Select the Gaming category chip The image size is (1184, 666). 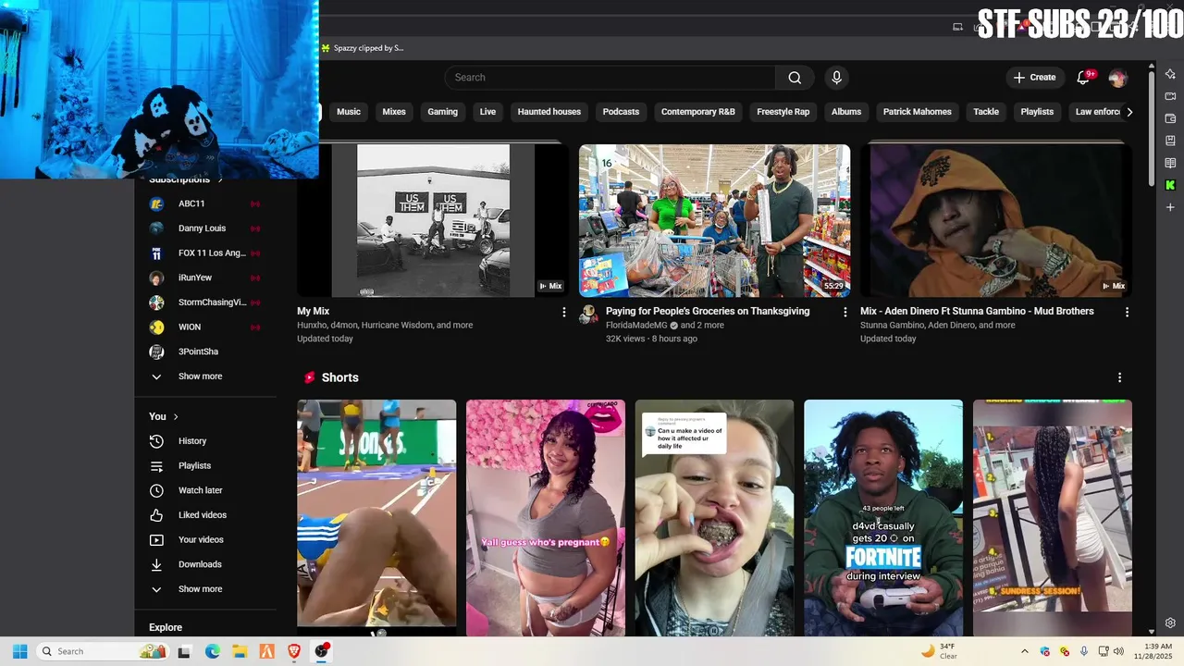(442, 112)
